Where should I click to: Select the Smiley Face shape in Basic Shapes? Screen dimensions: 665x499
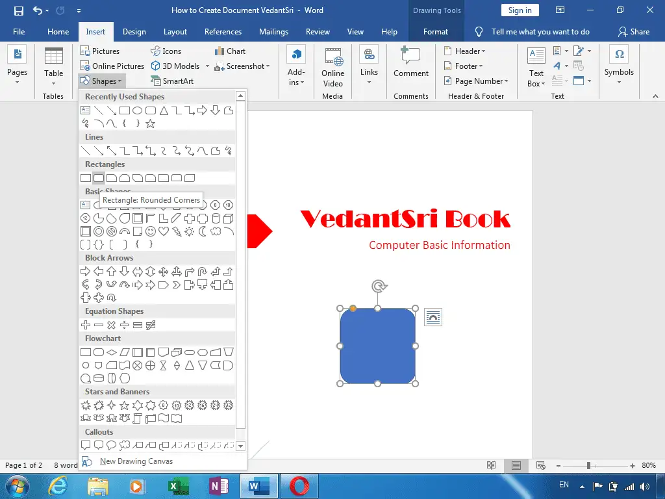(151, 231)
